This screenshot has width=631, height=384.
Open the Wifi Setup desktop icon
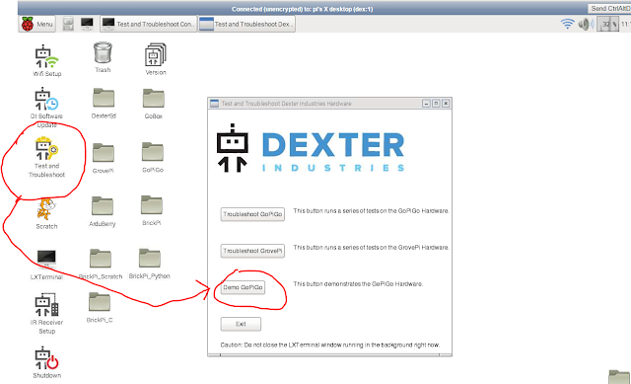46,60
